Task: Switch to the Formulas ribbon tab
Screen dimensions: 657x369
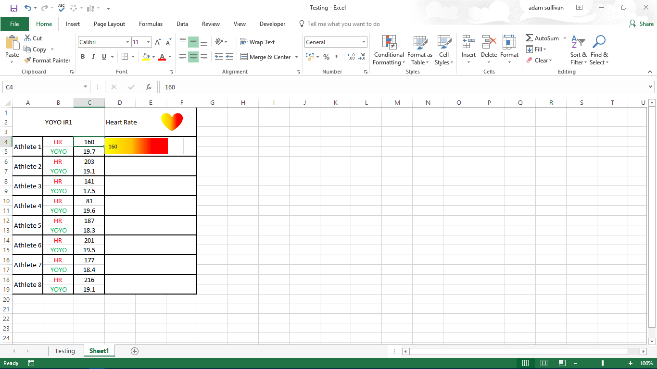Action: point(151,24)
